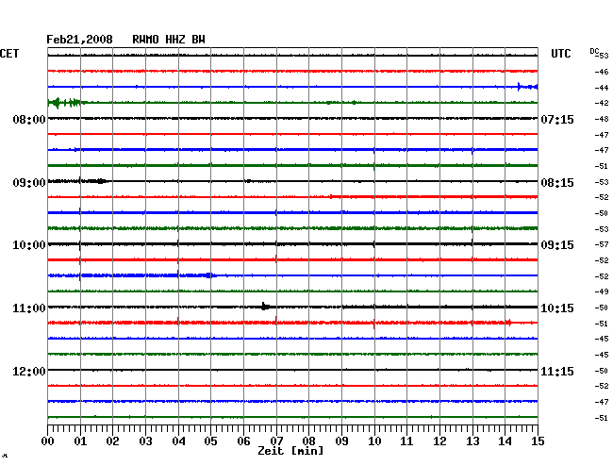The image size is (613, 466).
Task: Click the -46 DC offset value
Action: (602, 72)
